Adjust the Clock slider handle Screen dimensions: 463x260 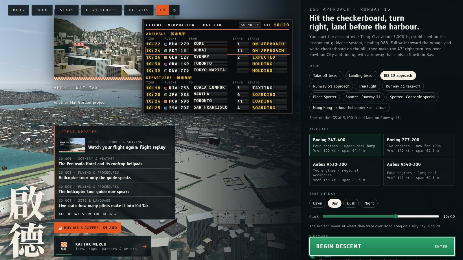click(x=396, y=216)
